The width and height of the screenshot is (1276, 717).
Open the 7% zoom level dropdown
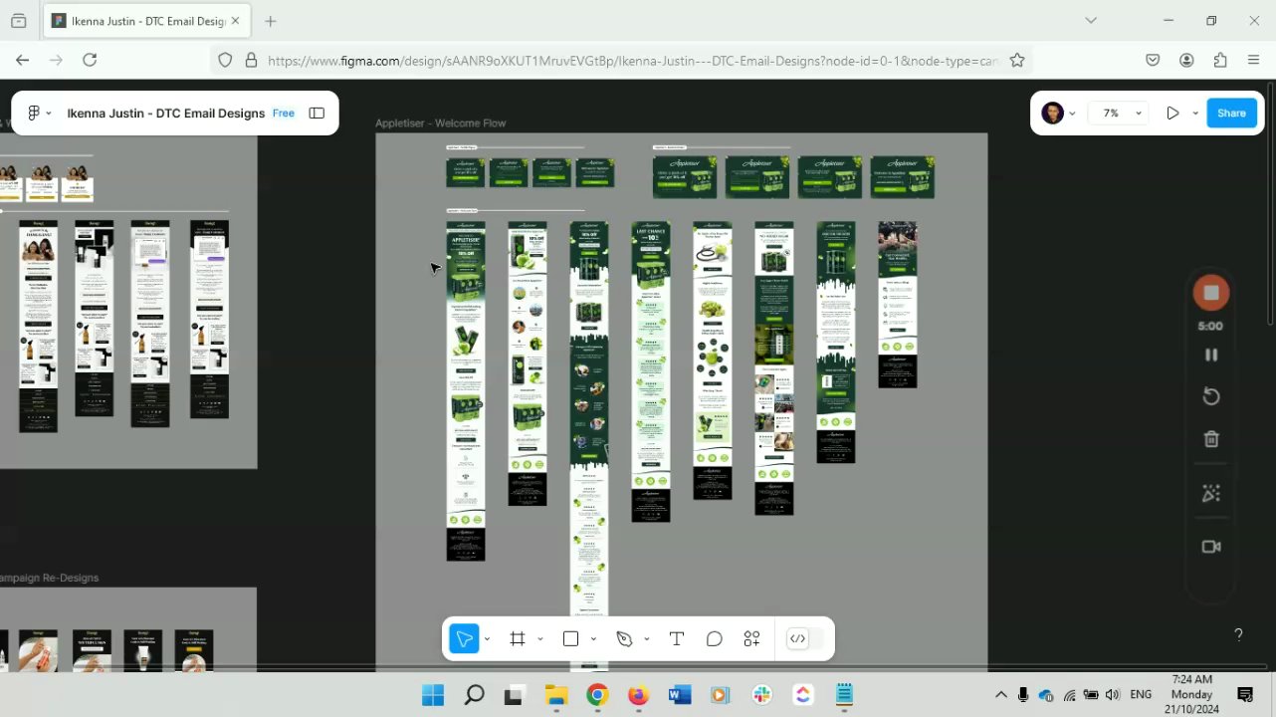coord(1120,114)
